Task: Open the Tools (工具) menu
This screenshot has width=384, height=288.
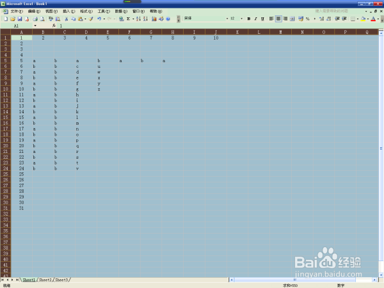Action: pyautogui.click(x=104, y=12)
